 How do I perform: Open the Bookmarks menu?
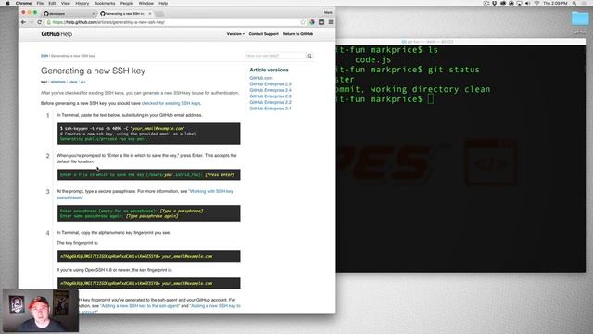pos(105,3)
